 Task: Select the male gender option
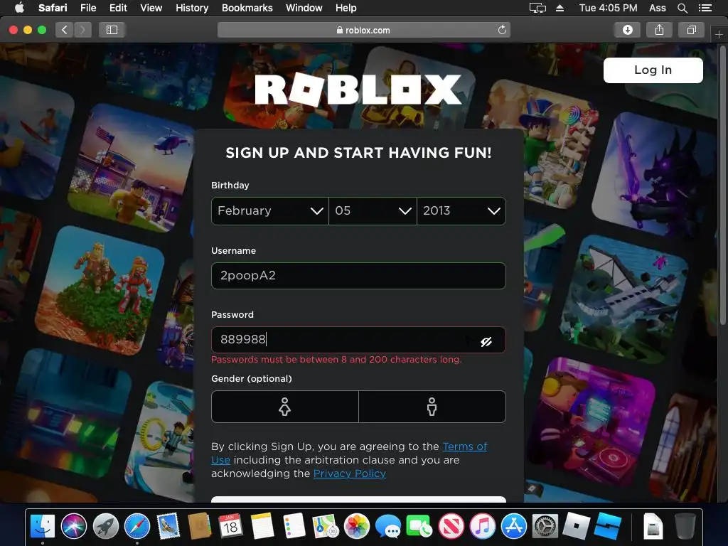[432, 407]
